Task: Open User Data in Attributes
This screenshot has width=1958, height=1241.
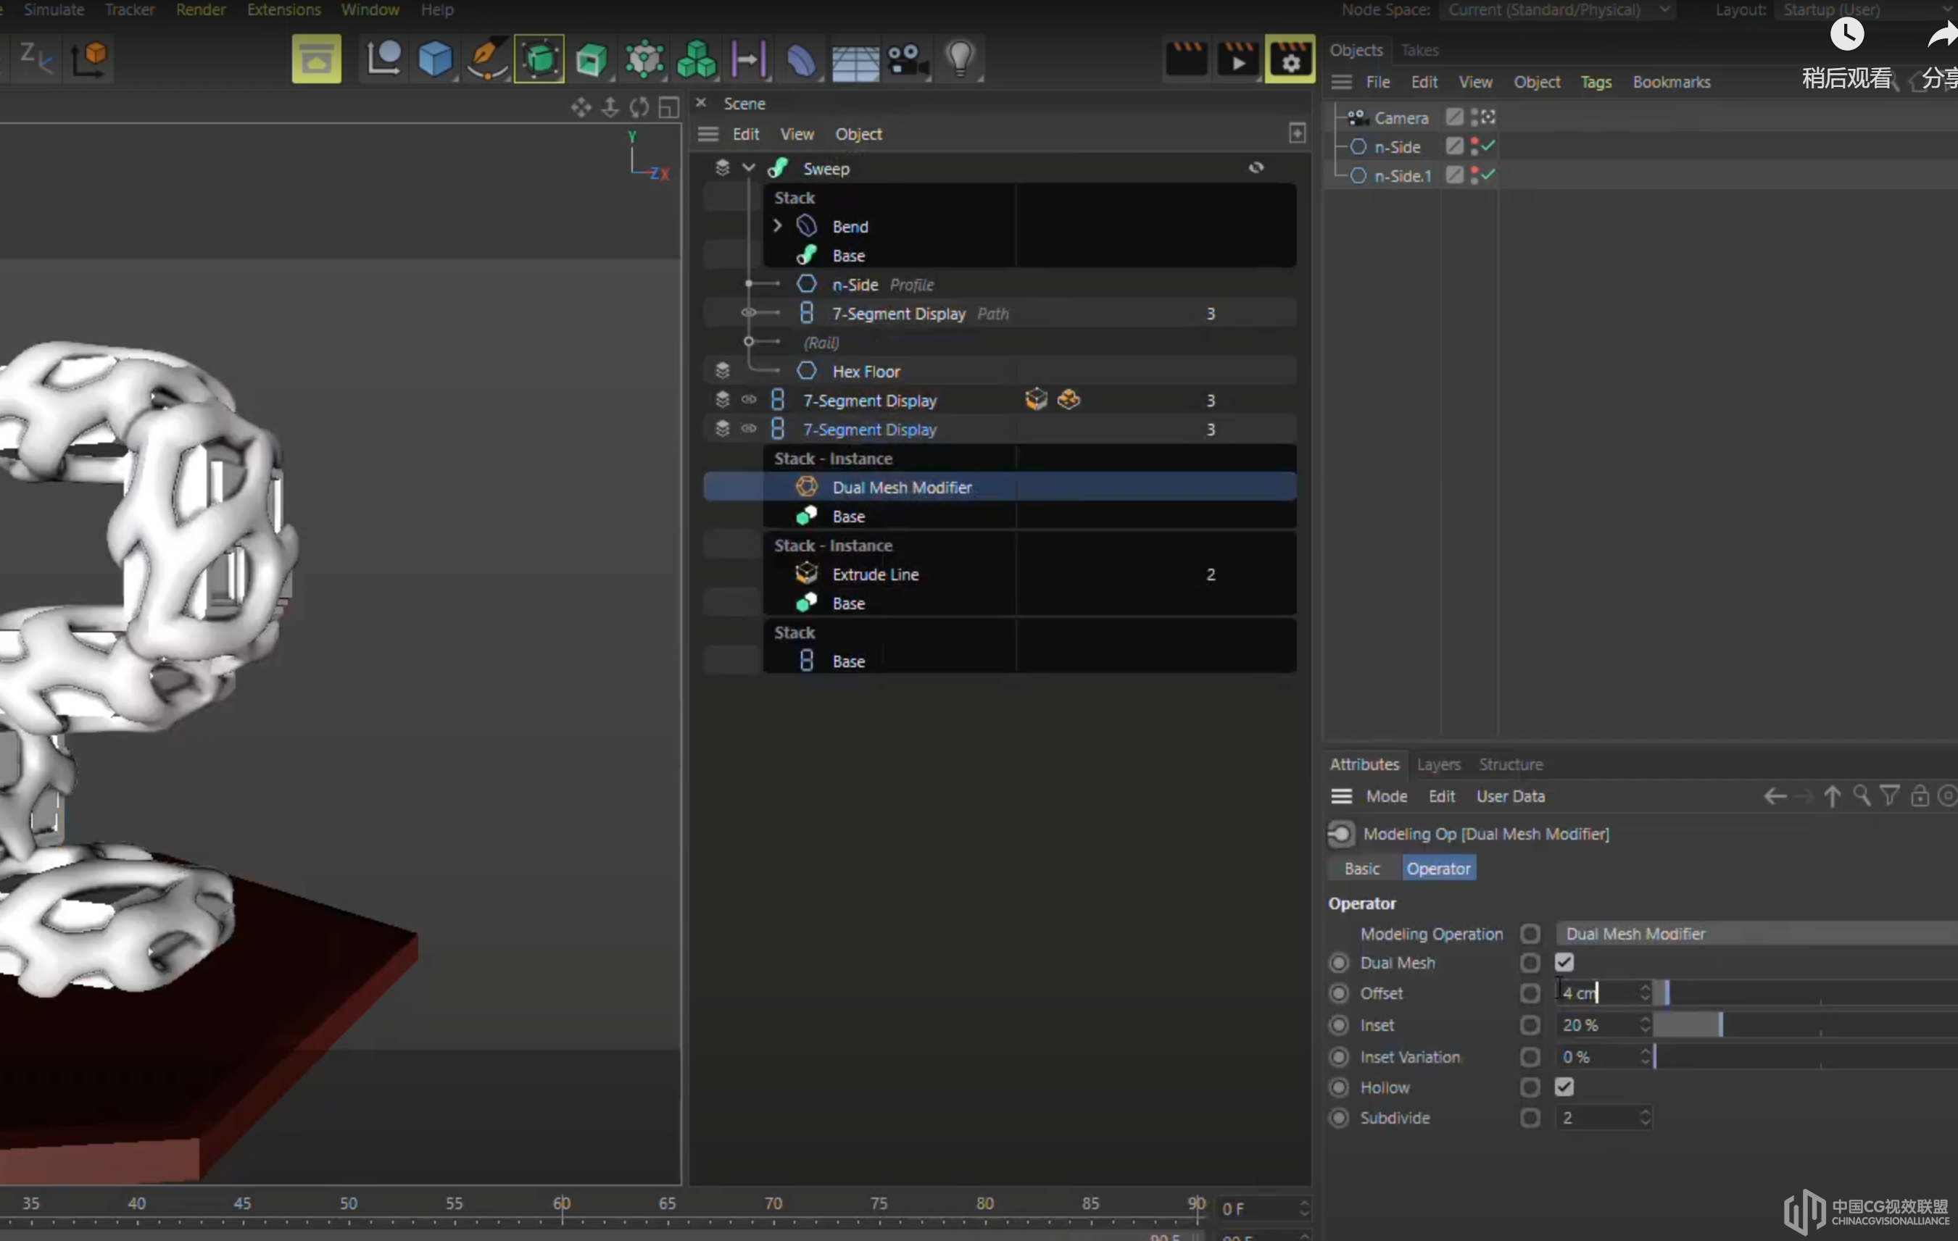Action: point(1510,796)
